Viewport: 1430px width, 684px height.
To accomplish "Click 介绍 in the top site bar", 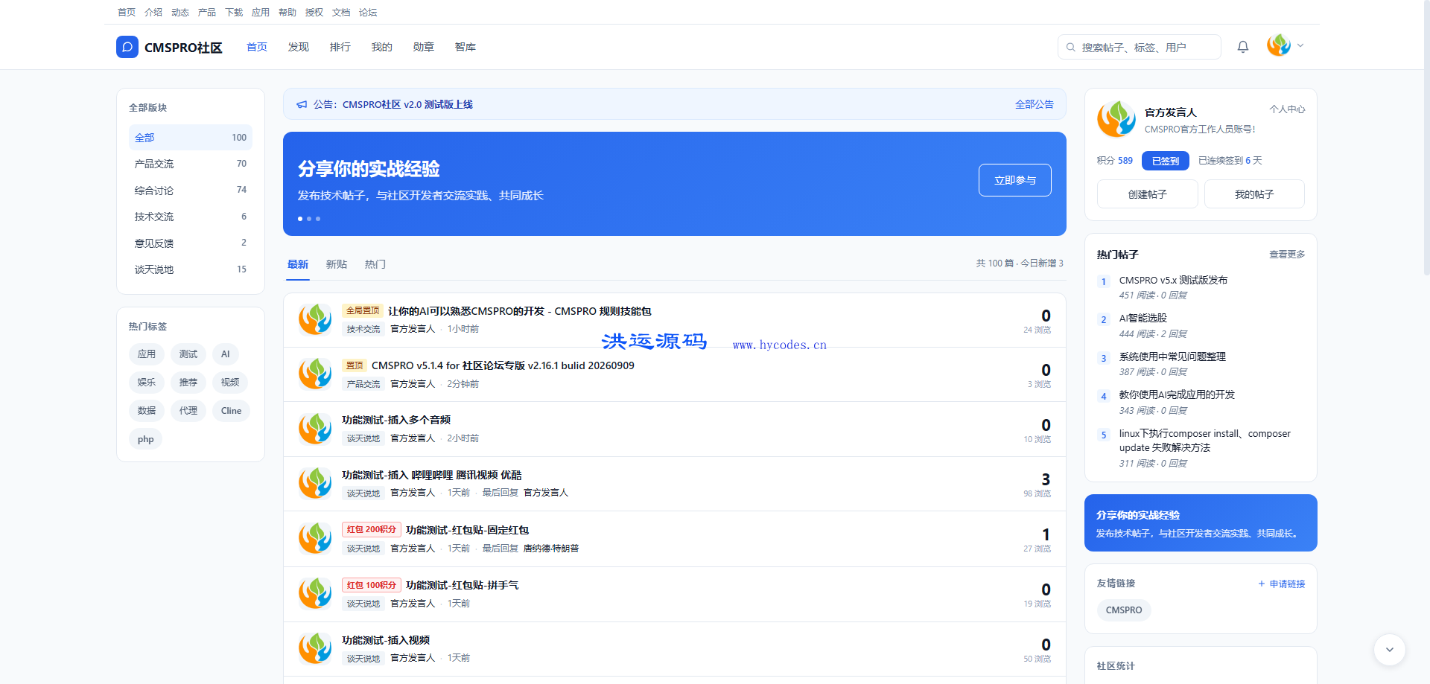I will click(x=153, y=13).
